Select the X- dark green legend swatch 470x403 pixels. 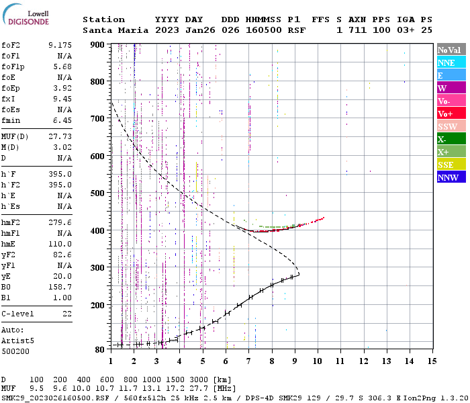pos(451,139)
